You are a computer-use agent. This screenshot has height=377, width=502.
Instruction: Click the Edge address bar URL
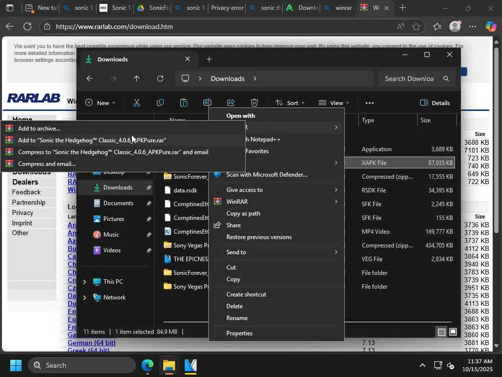pos(114,27)
